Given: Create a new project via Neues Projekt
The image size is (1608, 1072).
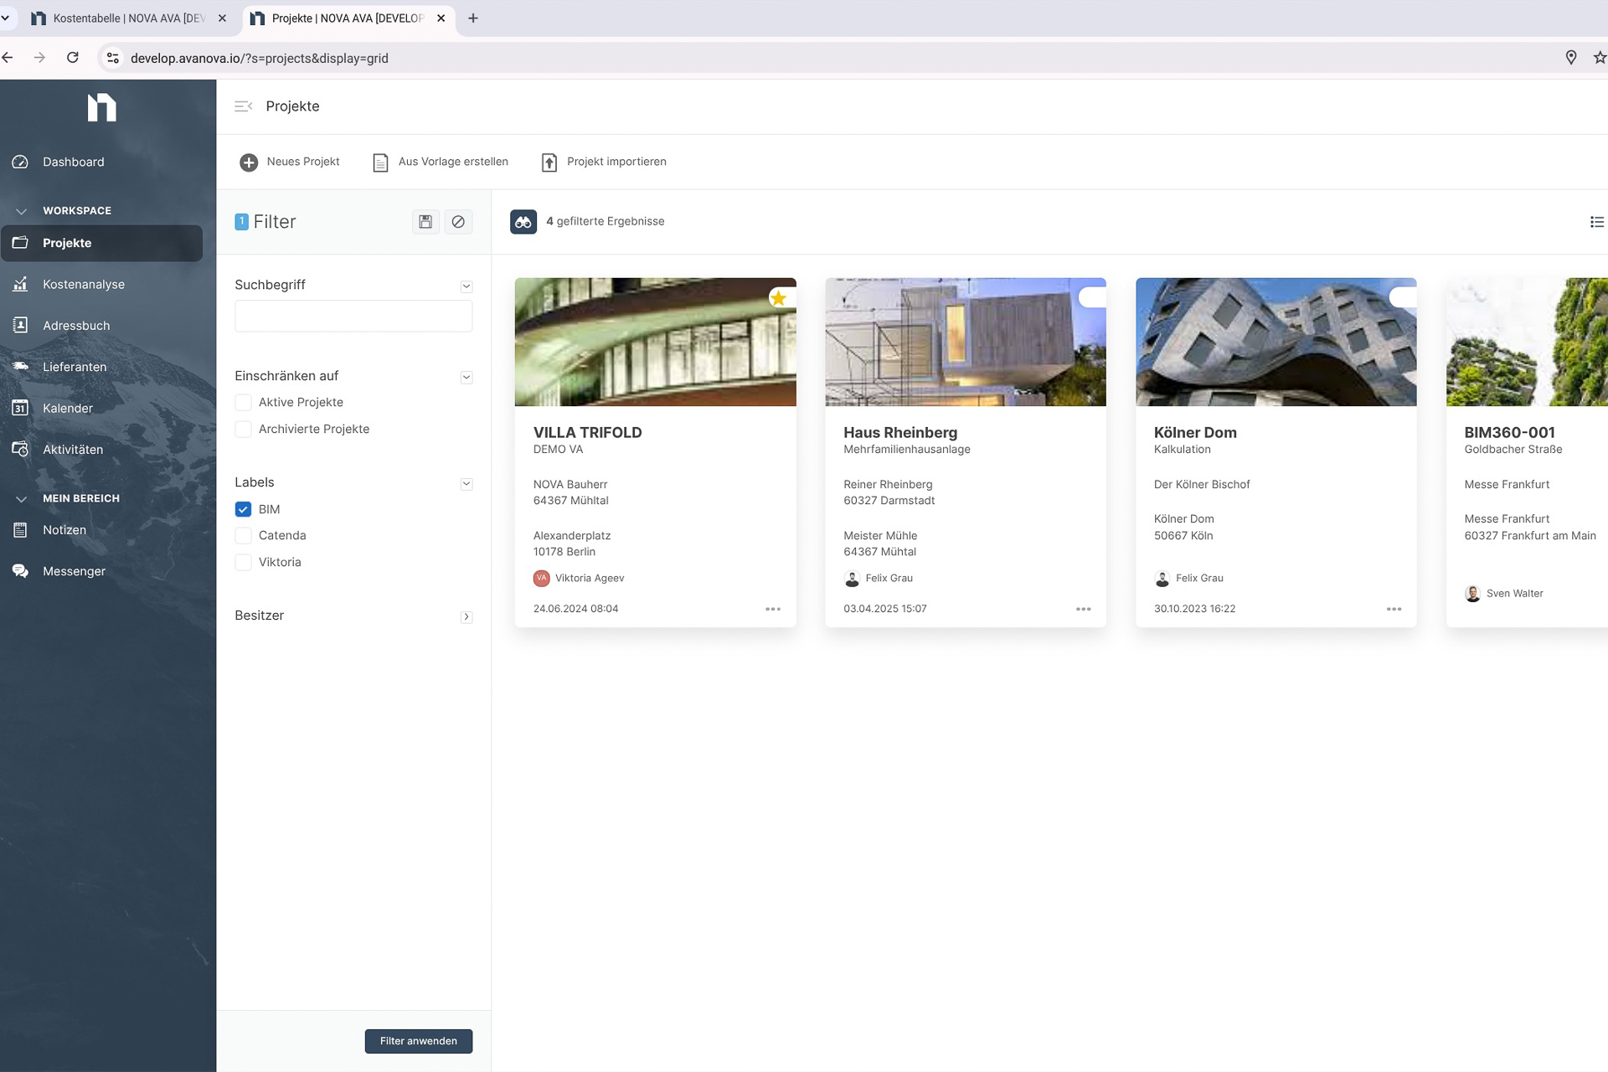Looking at the screenshot, I should (x=289, y=162).
